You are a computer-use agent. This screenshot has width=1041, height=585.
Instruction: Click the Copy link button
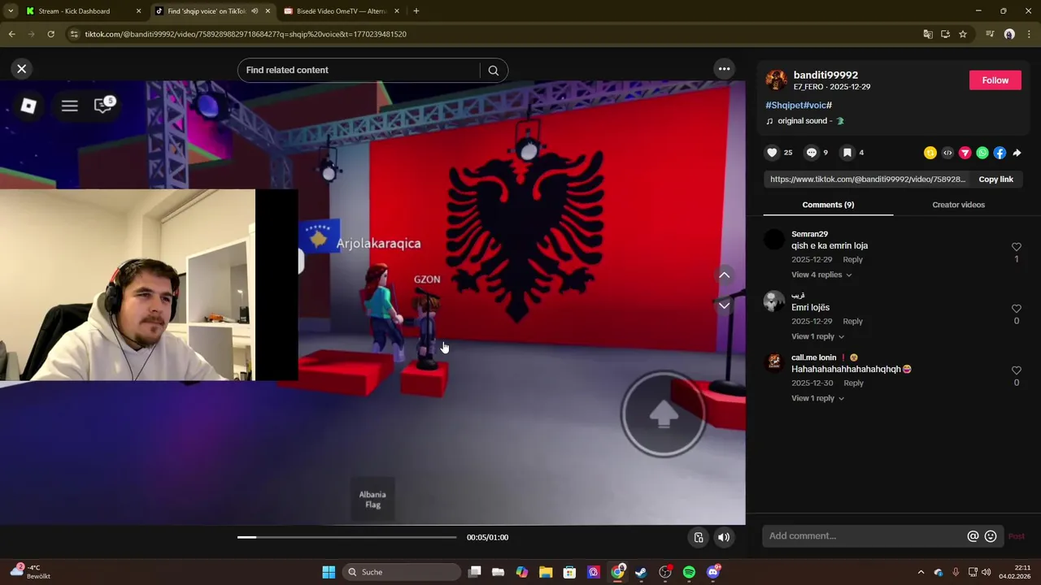tap(995, 180)
